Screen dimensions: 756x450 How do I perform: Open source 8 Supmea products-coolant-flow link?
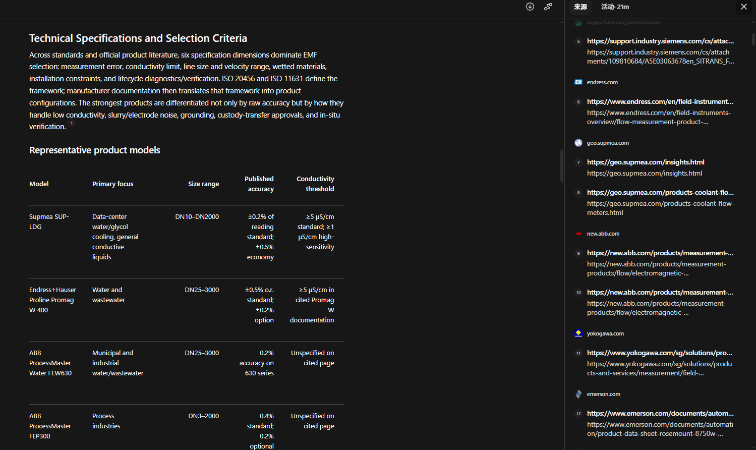pos(660,192)
